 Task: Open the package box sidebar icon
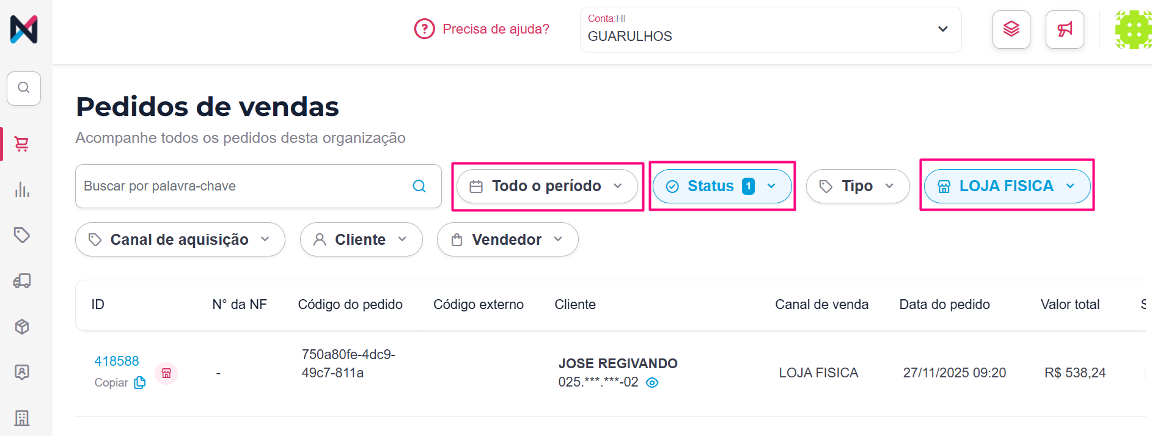[x=22, y=327]
